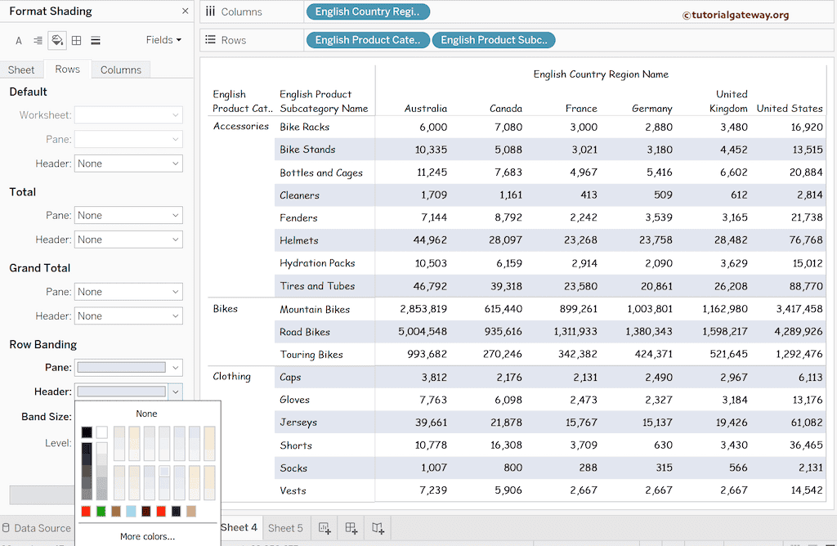Open the Grand Total Pane dropdown
Image resolution: width=837 pixels, height=546 pixels.
coord(128,292)
